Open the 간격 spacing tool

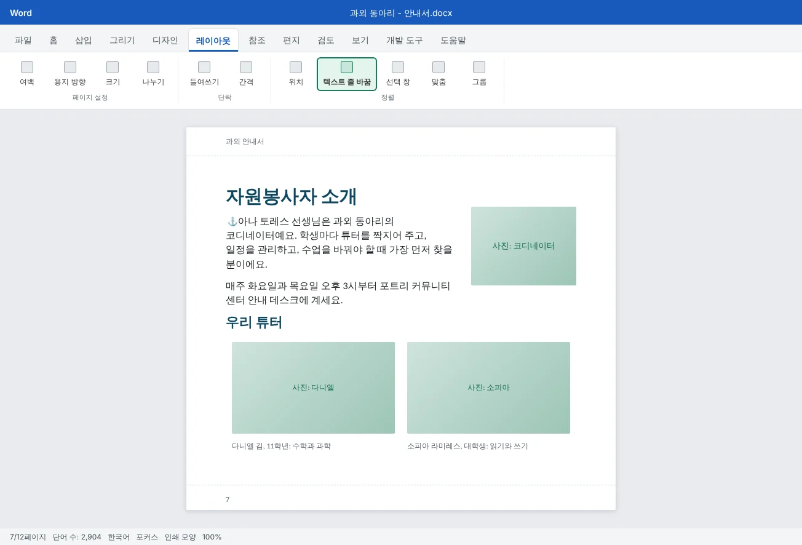pos(246,74)
